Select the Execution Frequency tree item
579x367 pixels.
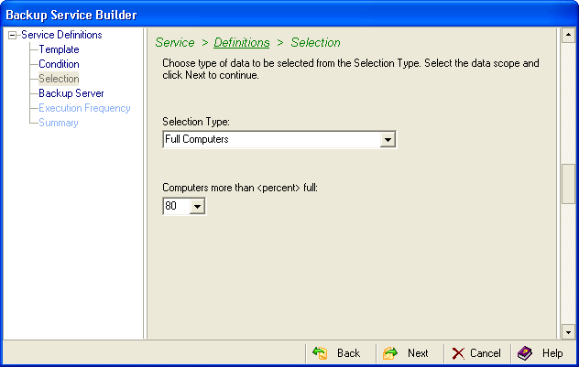(x=84, y=108)
